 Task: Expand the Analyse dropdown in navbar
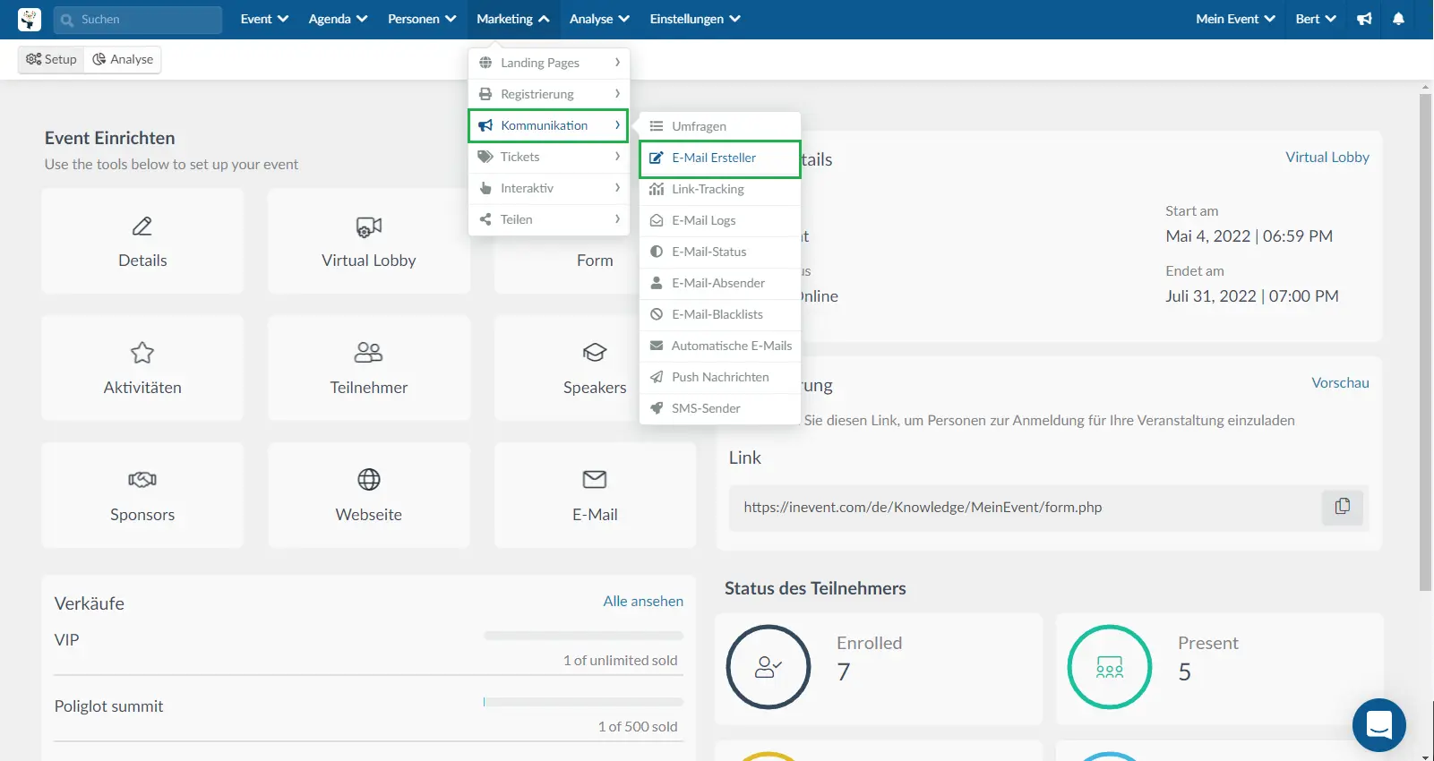coord(599,19)
